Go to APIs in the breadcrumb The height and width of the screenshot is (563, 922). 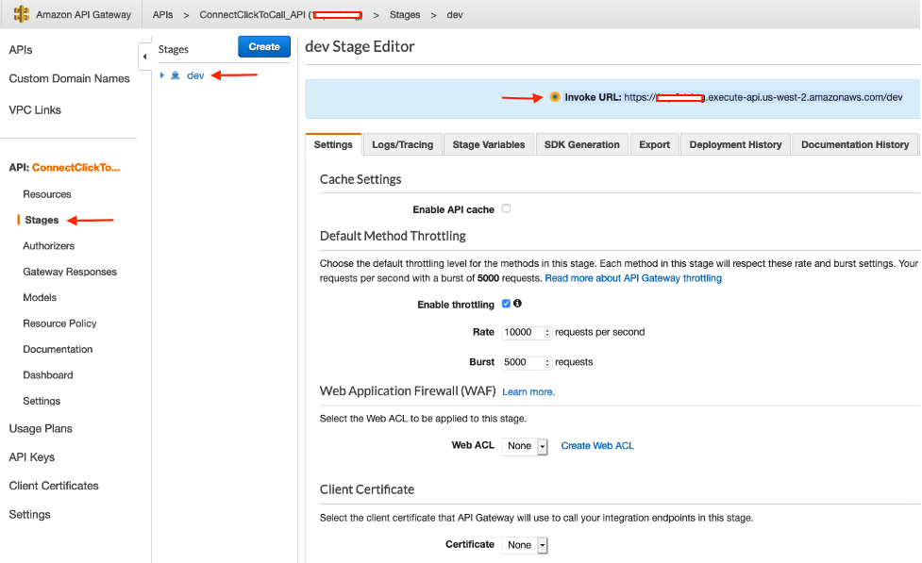tap(162, 15)
